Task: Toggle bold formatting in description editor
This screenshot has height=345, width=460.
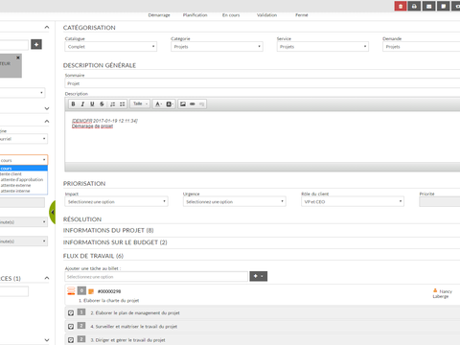Action: coord(73,103)
